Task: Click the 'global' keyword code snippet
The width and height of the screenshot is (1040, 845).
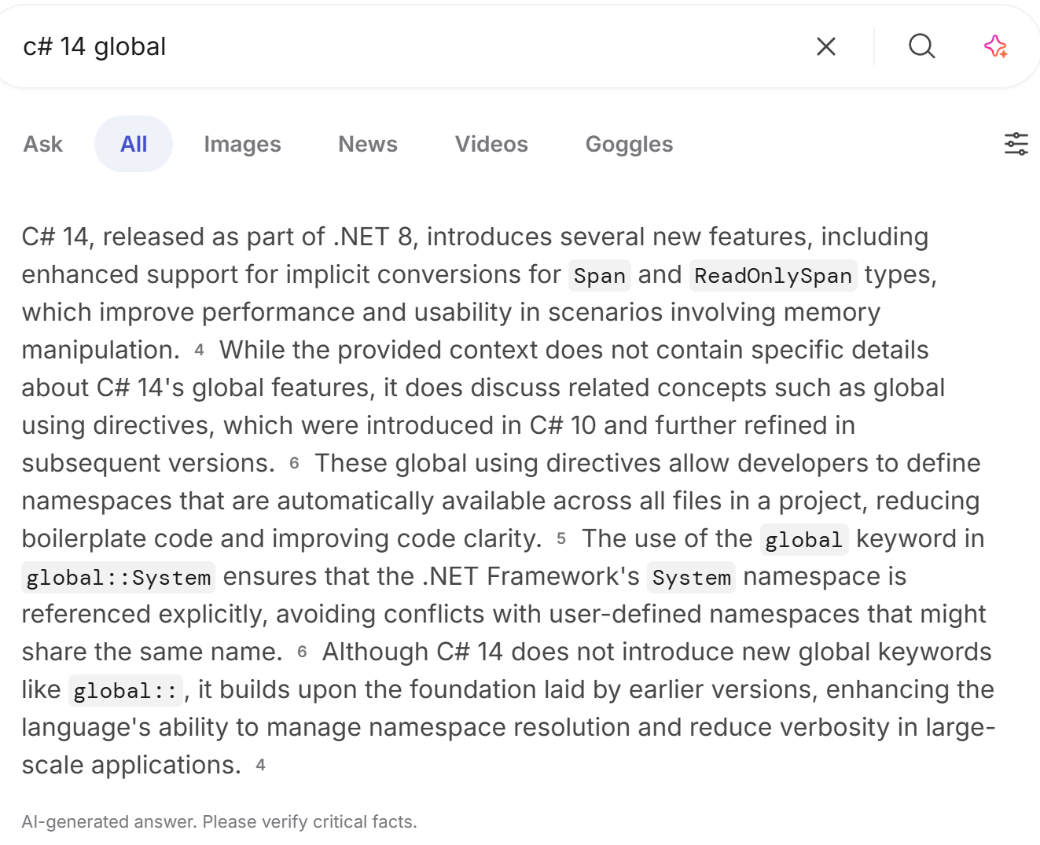Action: tap(803, 540)
